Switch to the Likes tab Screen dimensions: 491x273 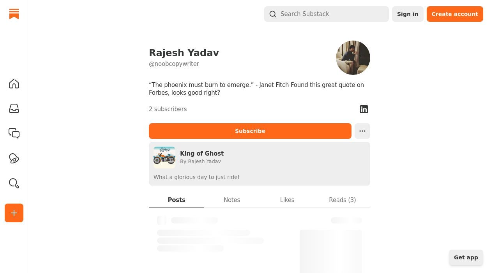[287, 200]
